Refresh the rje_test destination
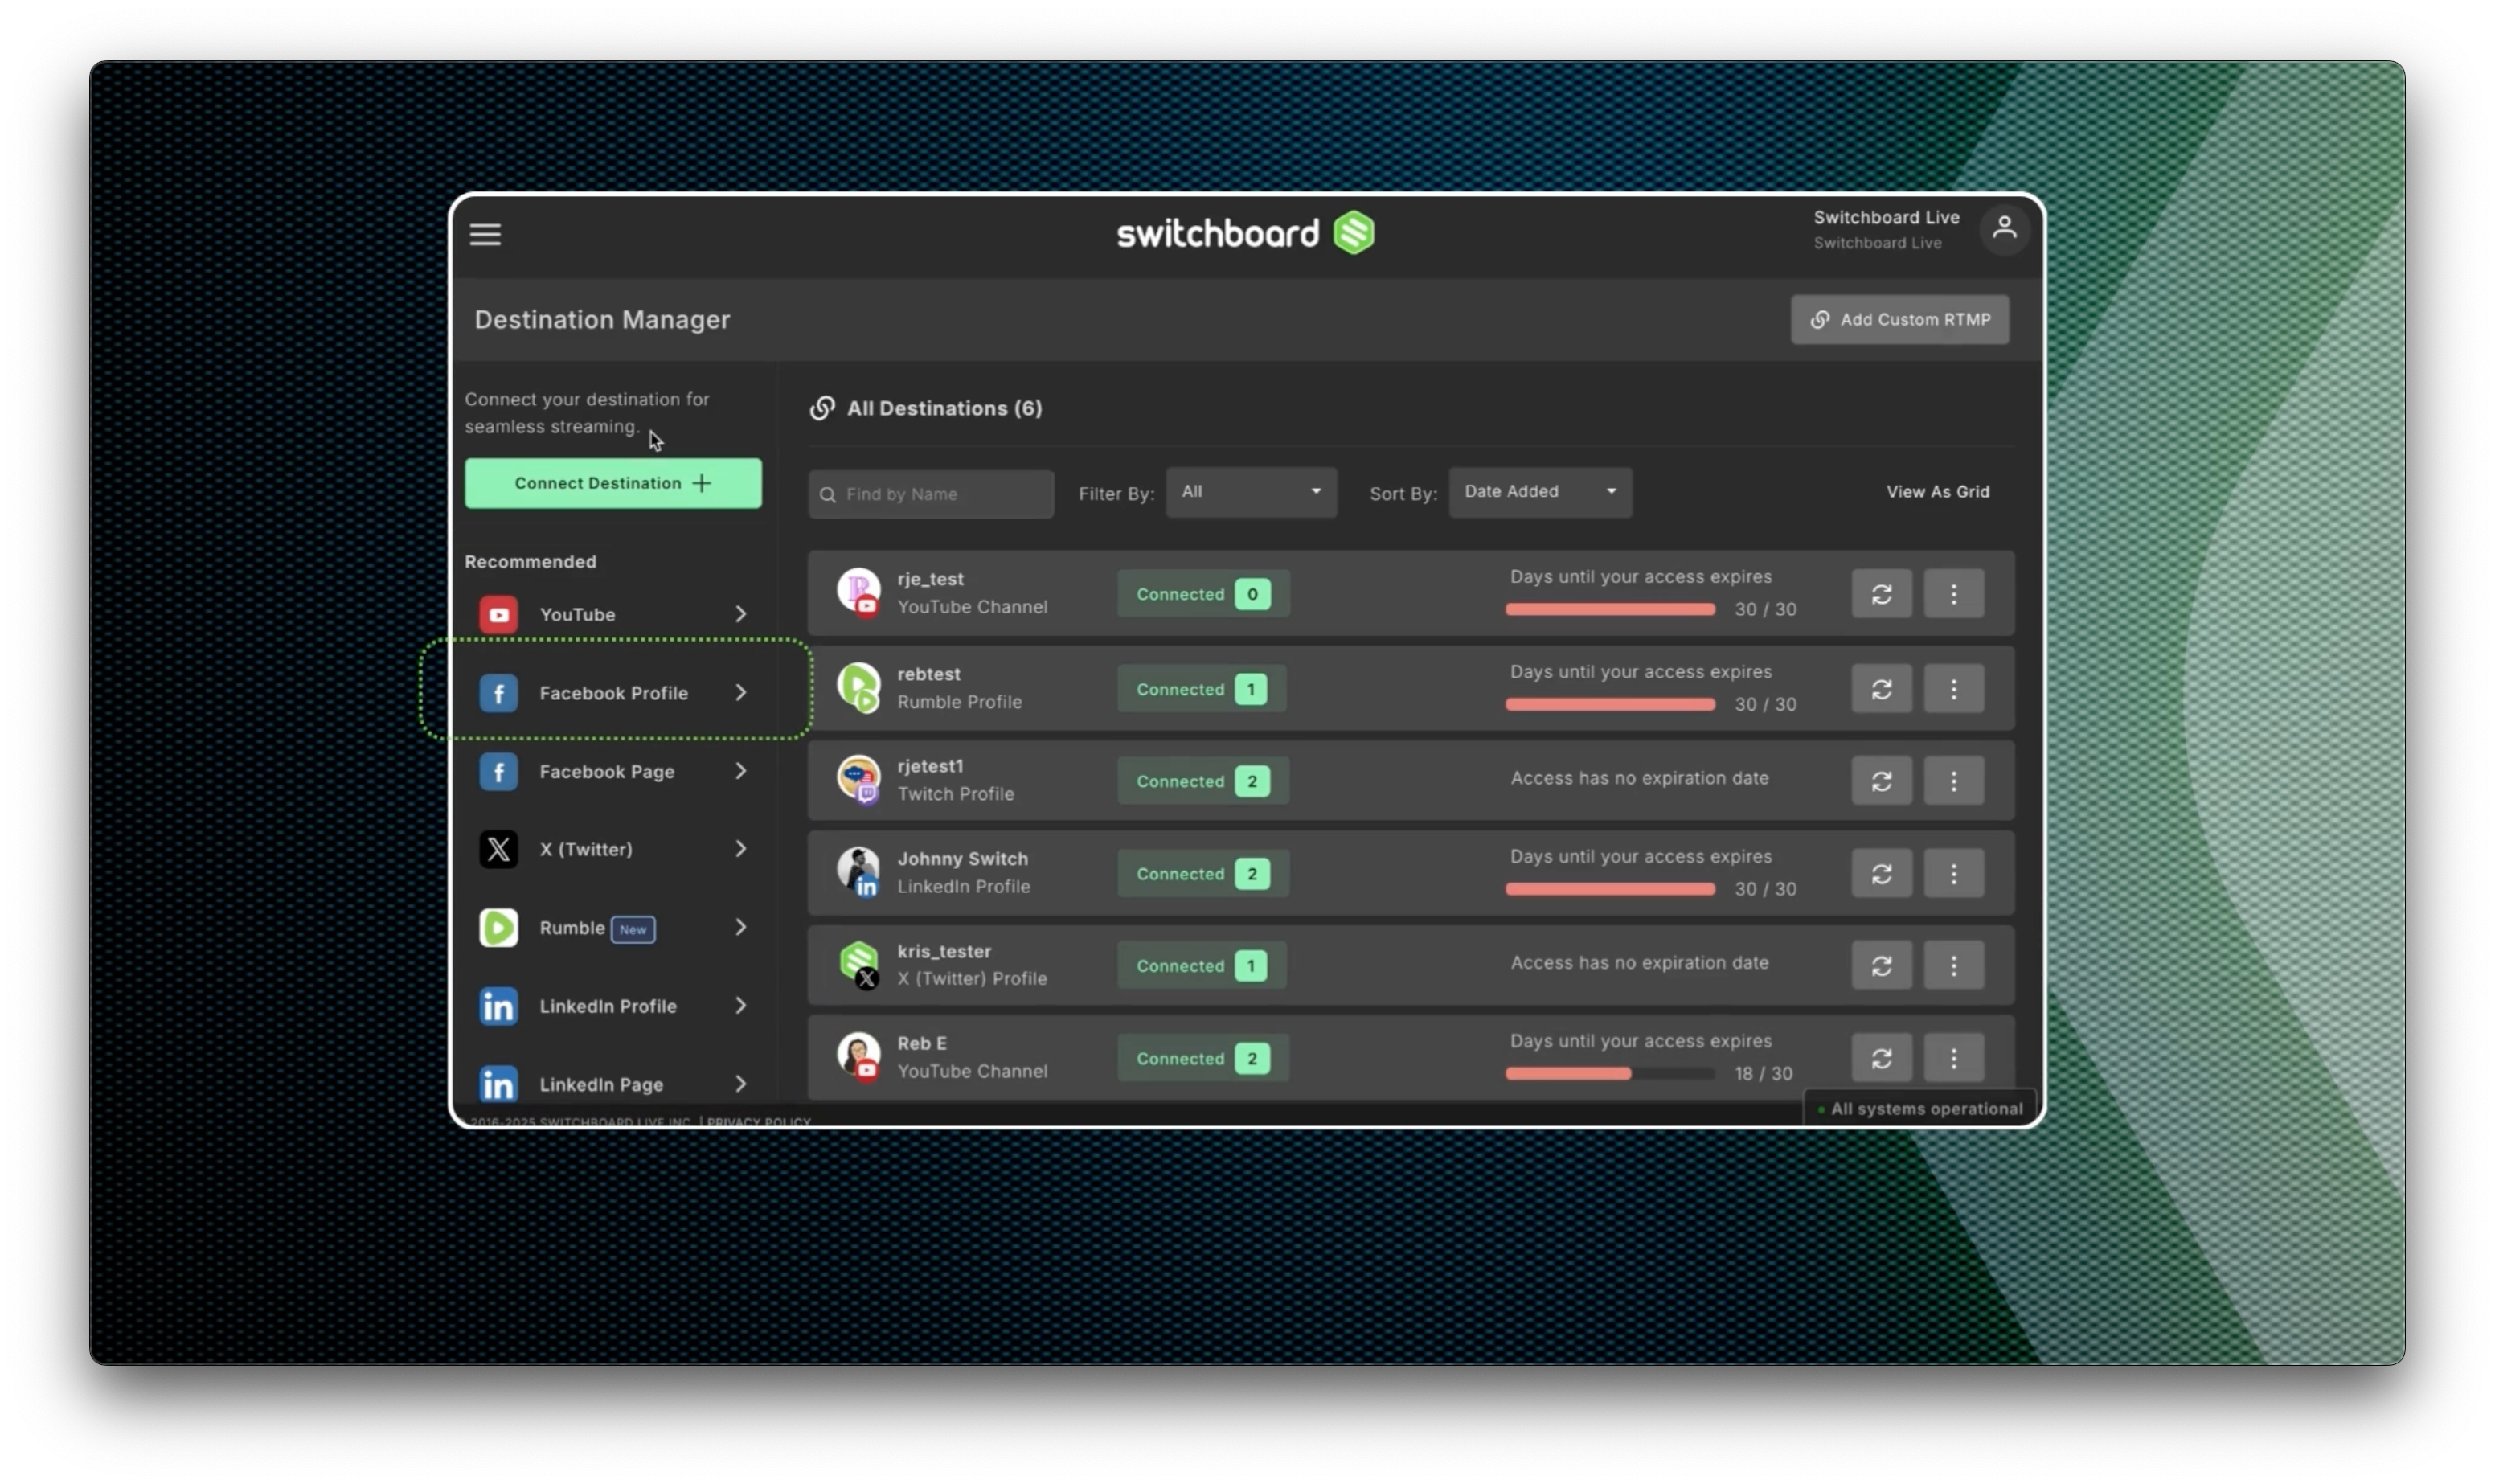Viewport: 2495px width, 1484px height. [1881, 594]
